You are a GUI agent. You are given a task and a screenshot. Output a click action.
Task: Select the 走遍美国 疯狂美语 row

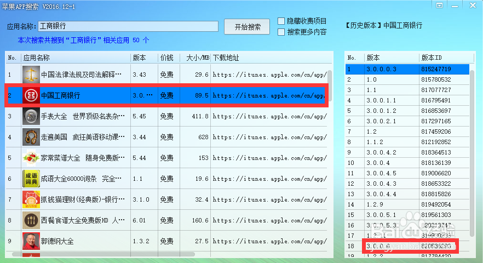(166, 137)
